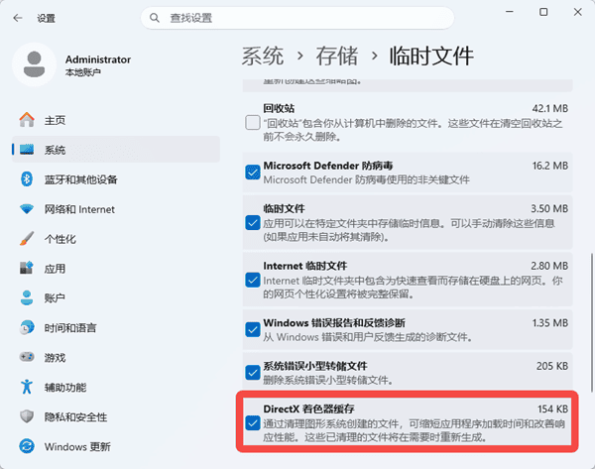Screen dimensions: 595x469
Task: Click the Windows Update refresh icon
Action: click(27, 446)
